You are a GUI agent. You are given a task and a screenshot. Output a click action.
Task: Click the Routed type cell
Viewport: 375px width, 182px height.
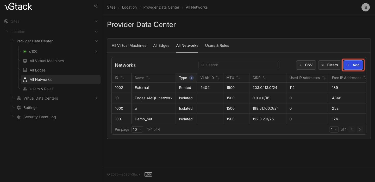tap(185, 88)
